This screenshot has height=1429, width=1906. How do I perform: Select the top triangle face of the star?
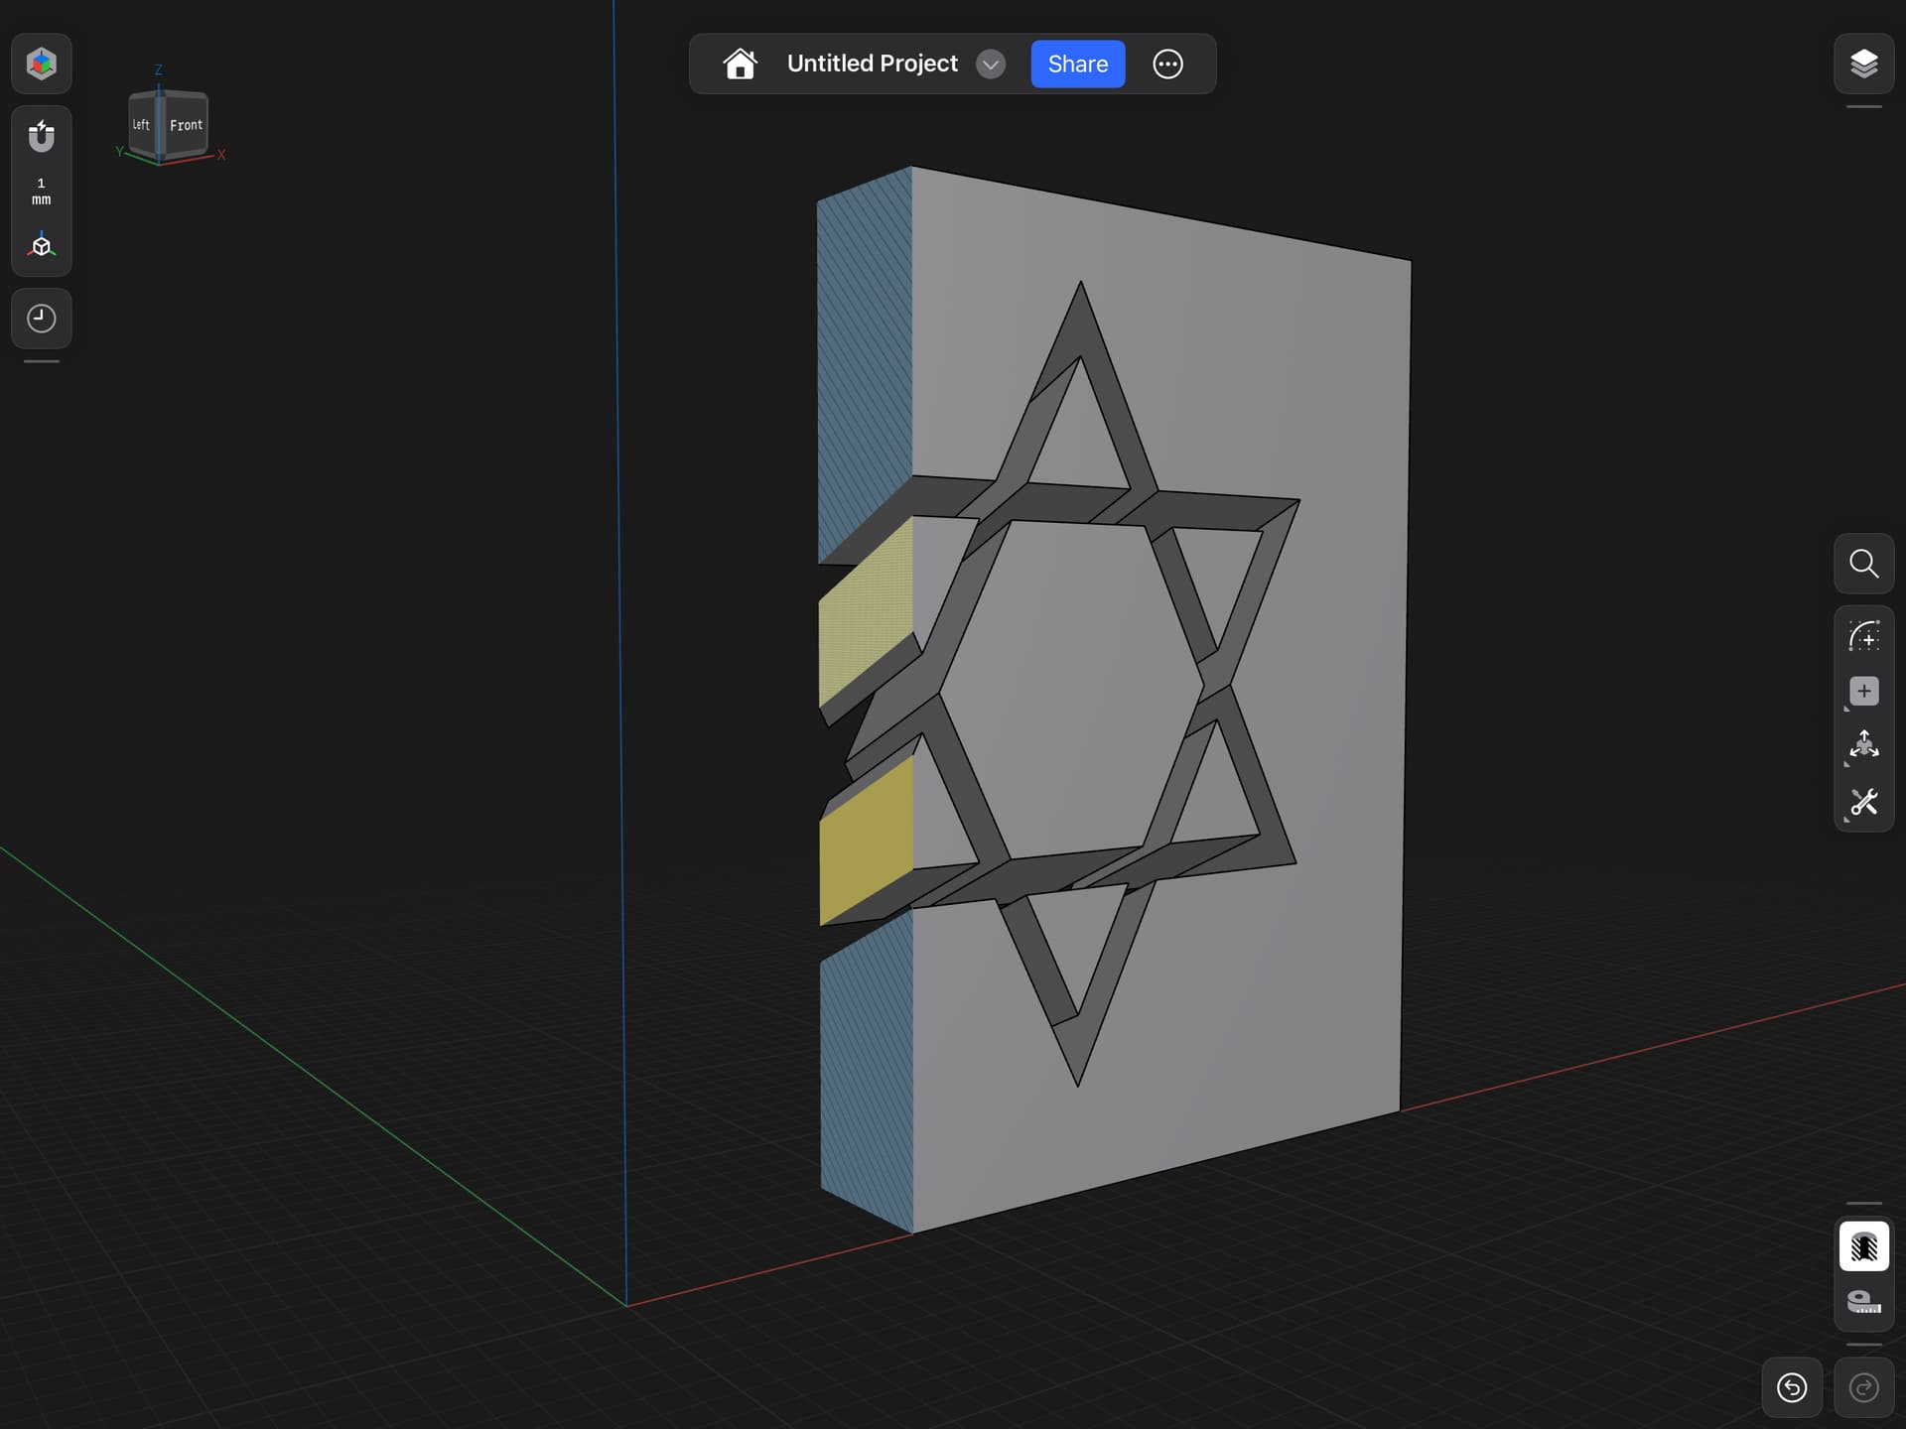1080,437
